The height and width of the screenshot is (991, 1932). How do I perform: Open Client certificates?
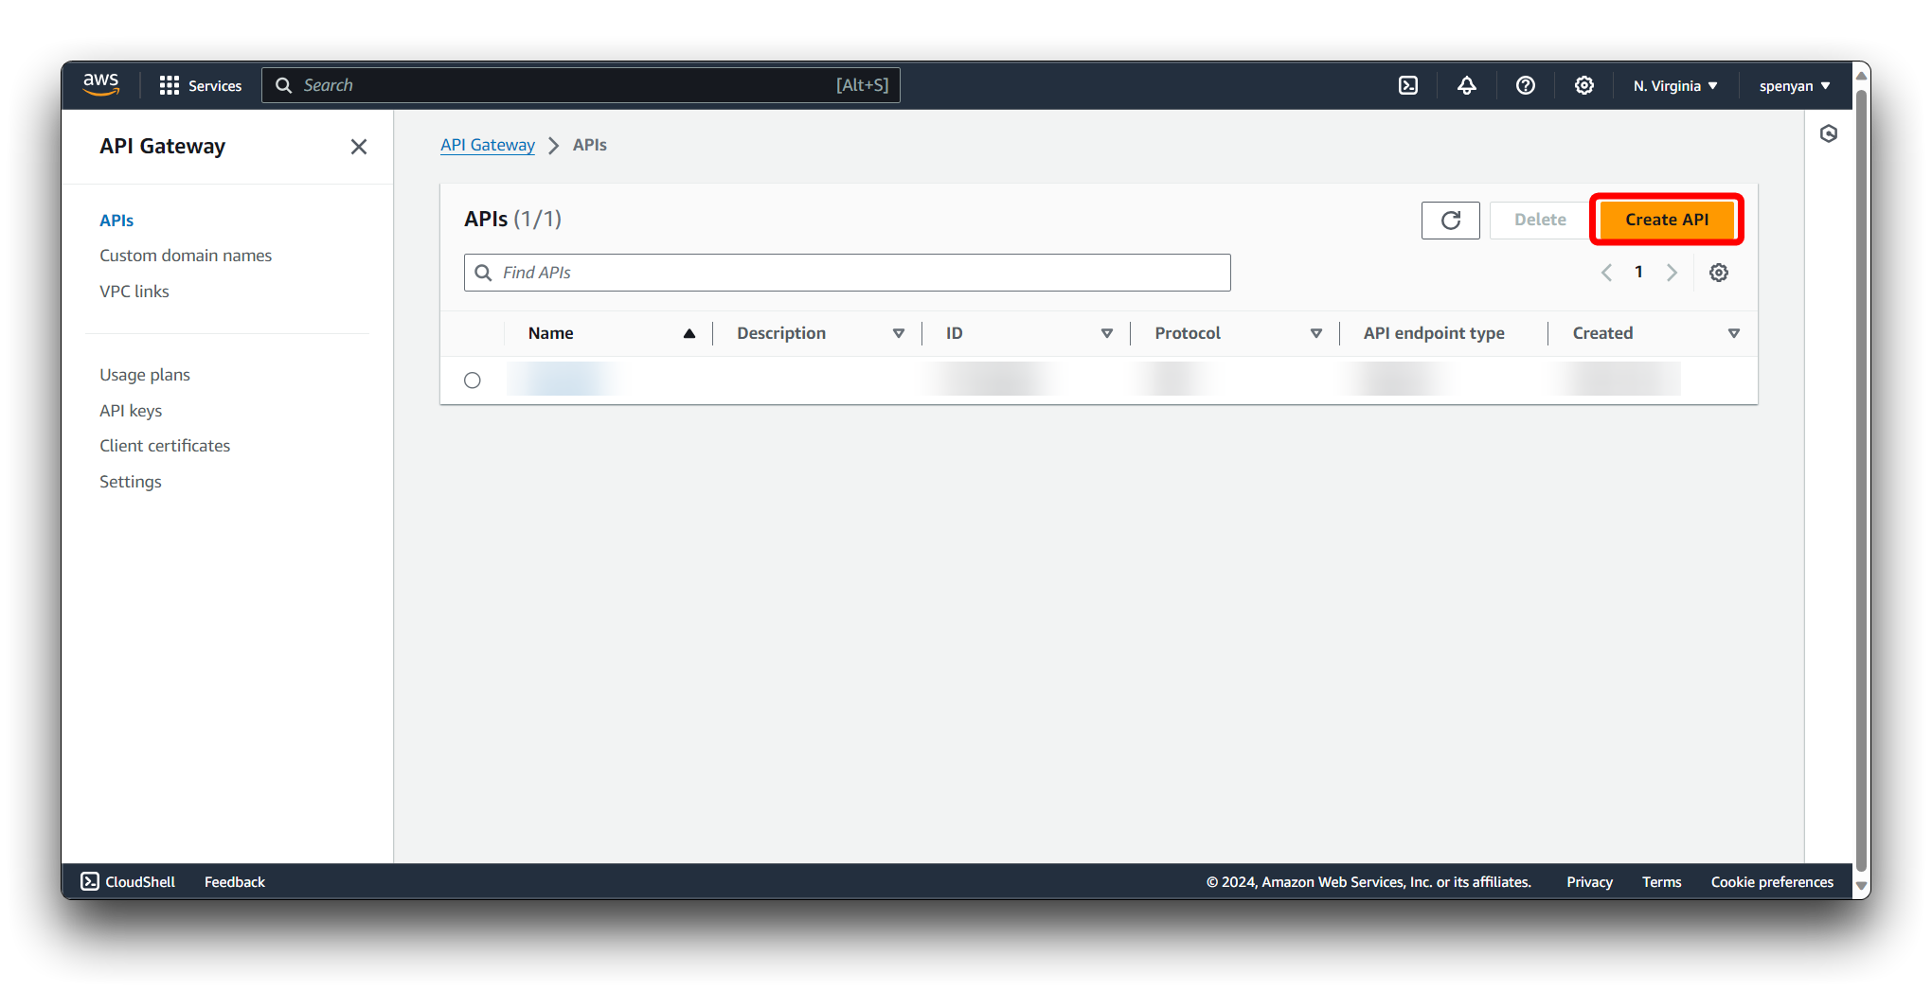click(165, 446)
